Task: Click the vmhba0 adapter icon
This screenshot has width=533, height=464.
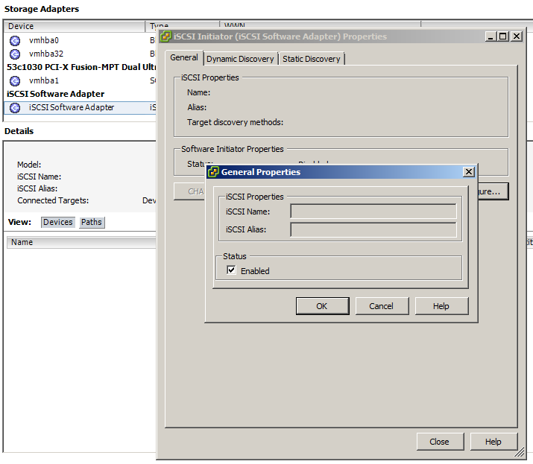Action: (x=14, y=40)
